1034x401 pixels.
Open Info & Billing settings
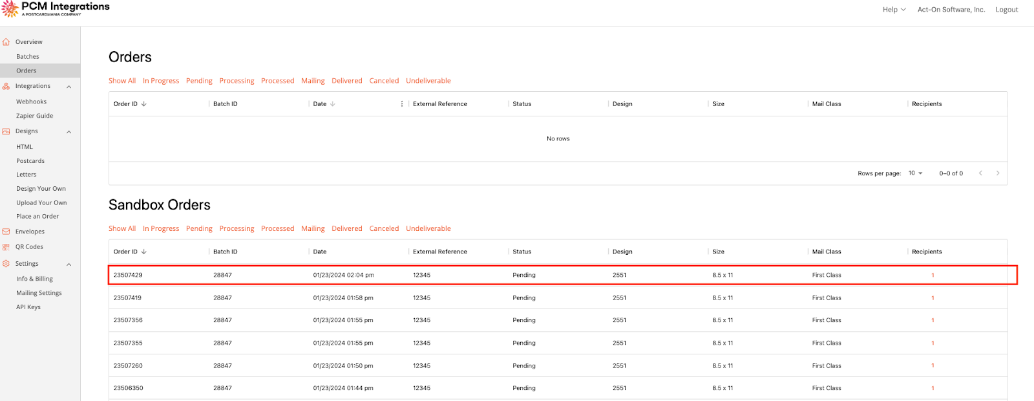34,279
